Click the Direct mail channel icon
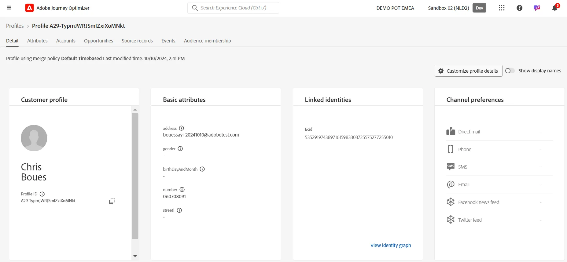Viewport: 567px width, 262px height. click(451, 132)
